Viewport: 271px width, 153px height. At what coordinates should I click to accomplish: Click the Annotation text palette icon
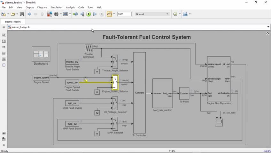tap(4, 53)
